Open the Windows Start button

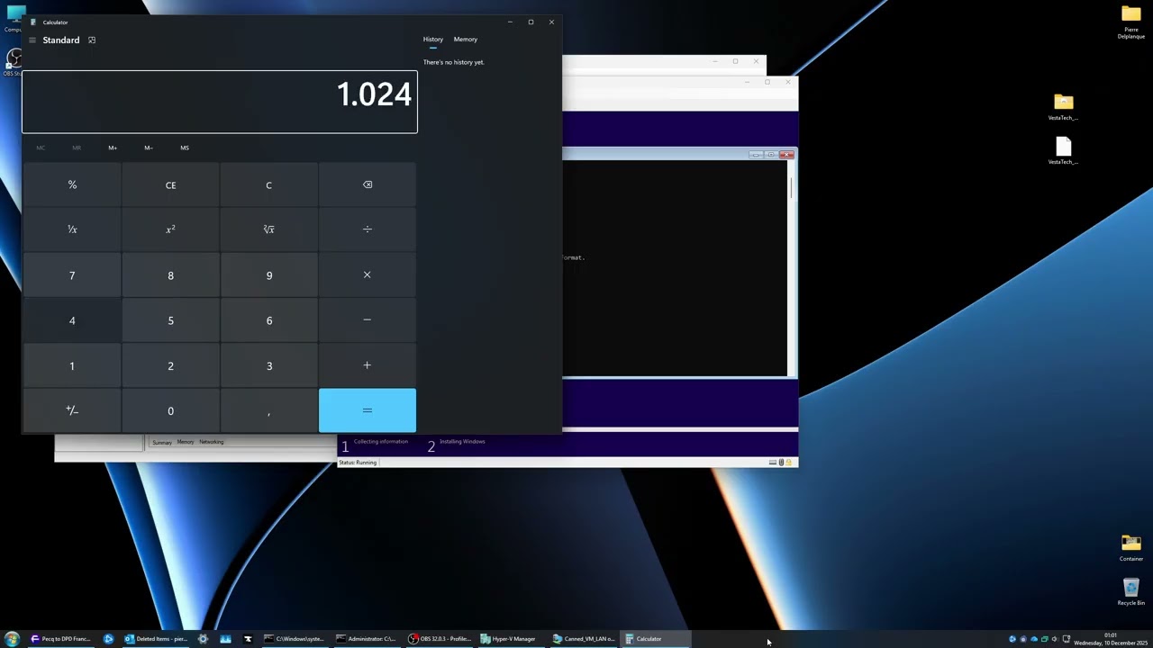coord(12,639)
